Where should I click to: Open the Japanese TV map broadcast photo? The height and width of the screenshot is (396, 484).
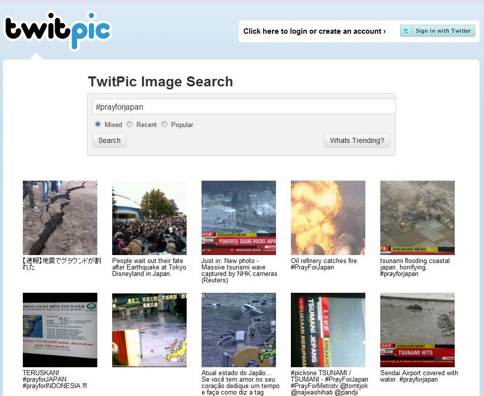(149, 330)
